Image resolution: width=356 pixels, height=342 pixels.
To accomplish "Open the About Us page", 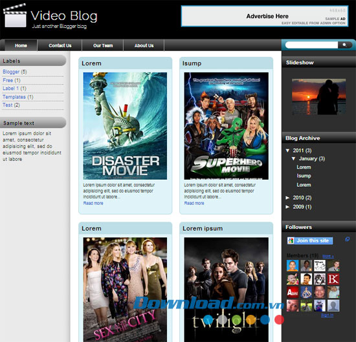I will point(144,45).
